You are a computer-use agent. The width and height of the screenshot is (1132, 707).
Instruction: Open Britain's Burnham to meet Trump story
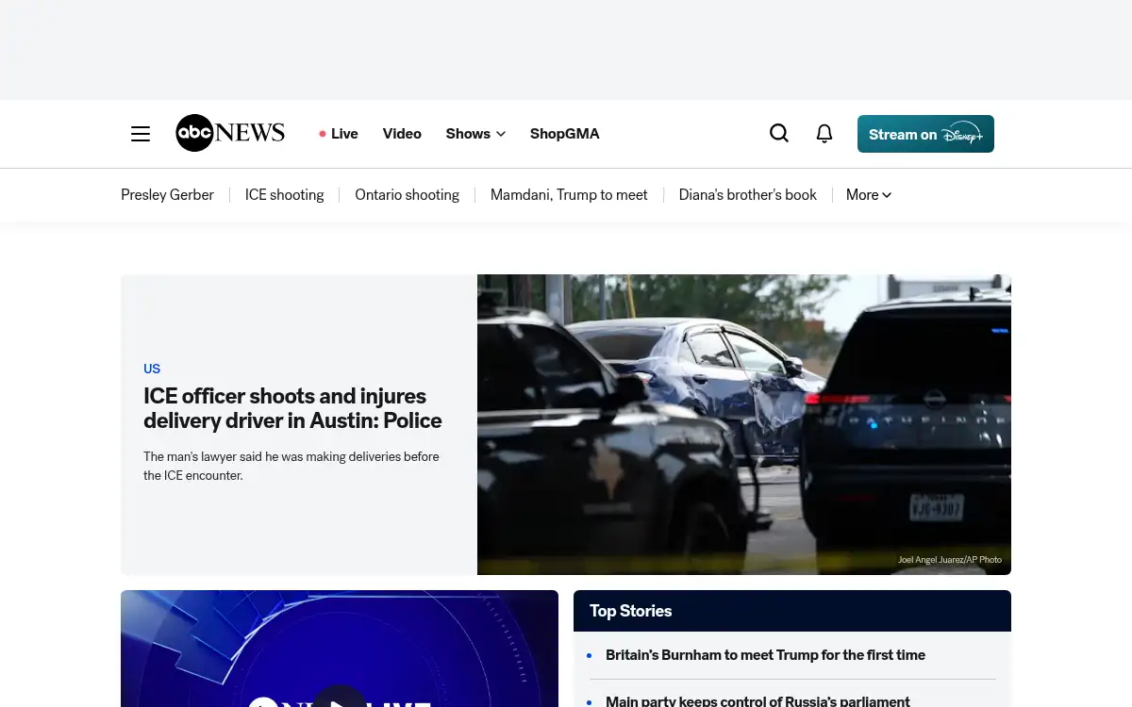[765, 655]
